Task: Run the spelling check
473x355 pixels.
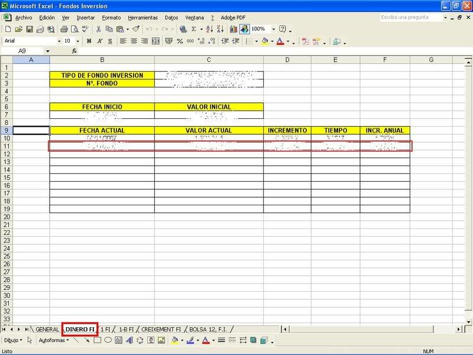Action: coord(85,29)
